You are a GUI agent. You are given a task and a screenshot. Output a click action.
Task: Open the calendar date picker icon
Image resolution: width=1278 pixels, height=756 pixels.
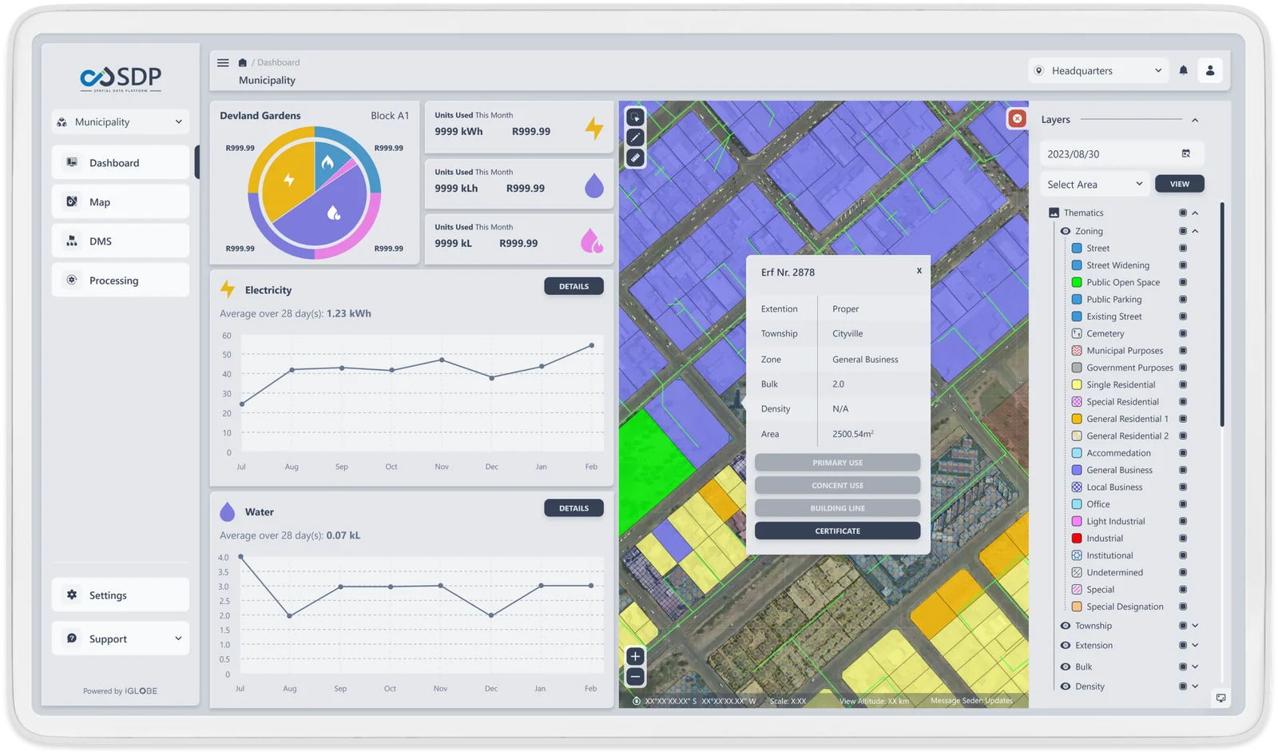(x=1186, y=153)
